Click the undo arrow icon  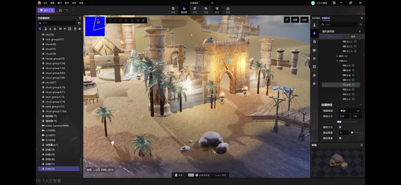point(67,10)
